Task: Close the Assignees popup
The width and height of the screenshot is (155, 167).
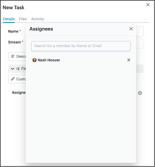Action: coord(131,29)
